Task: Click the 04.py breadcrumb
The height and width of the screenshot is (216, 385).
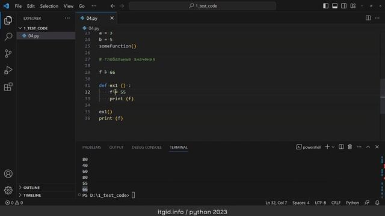Action: [x=91, y=28]
